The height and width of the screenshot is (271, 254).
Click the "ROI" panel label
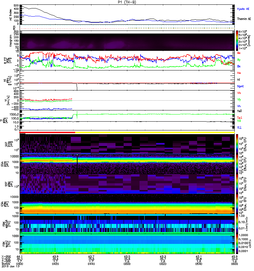tap(15, 27)
